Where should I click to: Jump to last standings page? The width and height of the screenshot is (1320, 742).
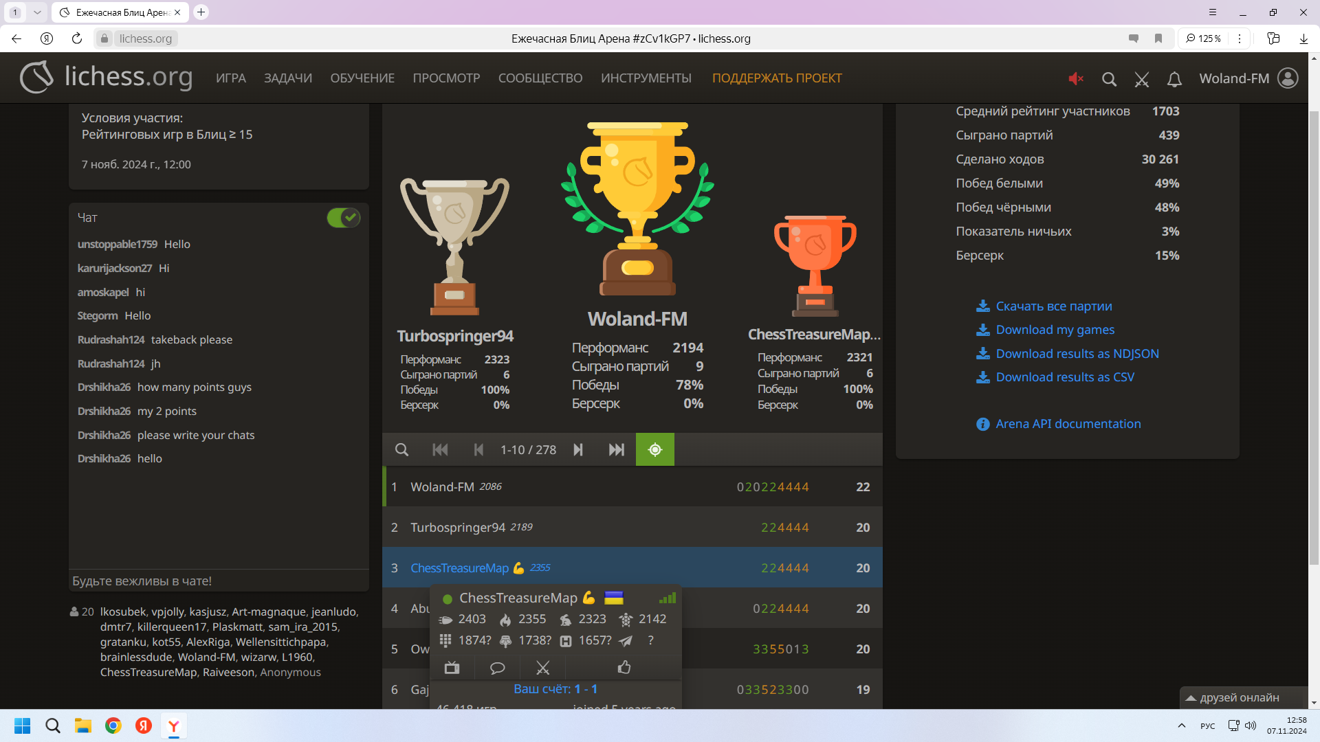(x=617, y=450)
